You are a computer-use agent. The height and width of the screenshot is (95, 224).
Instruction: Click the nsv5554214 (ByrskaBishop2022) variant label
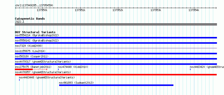tap(37, 35)
